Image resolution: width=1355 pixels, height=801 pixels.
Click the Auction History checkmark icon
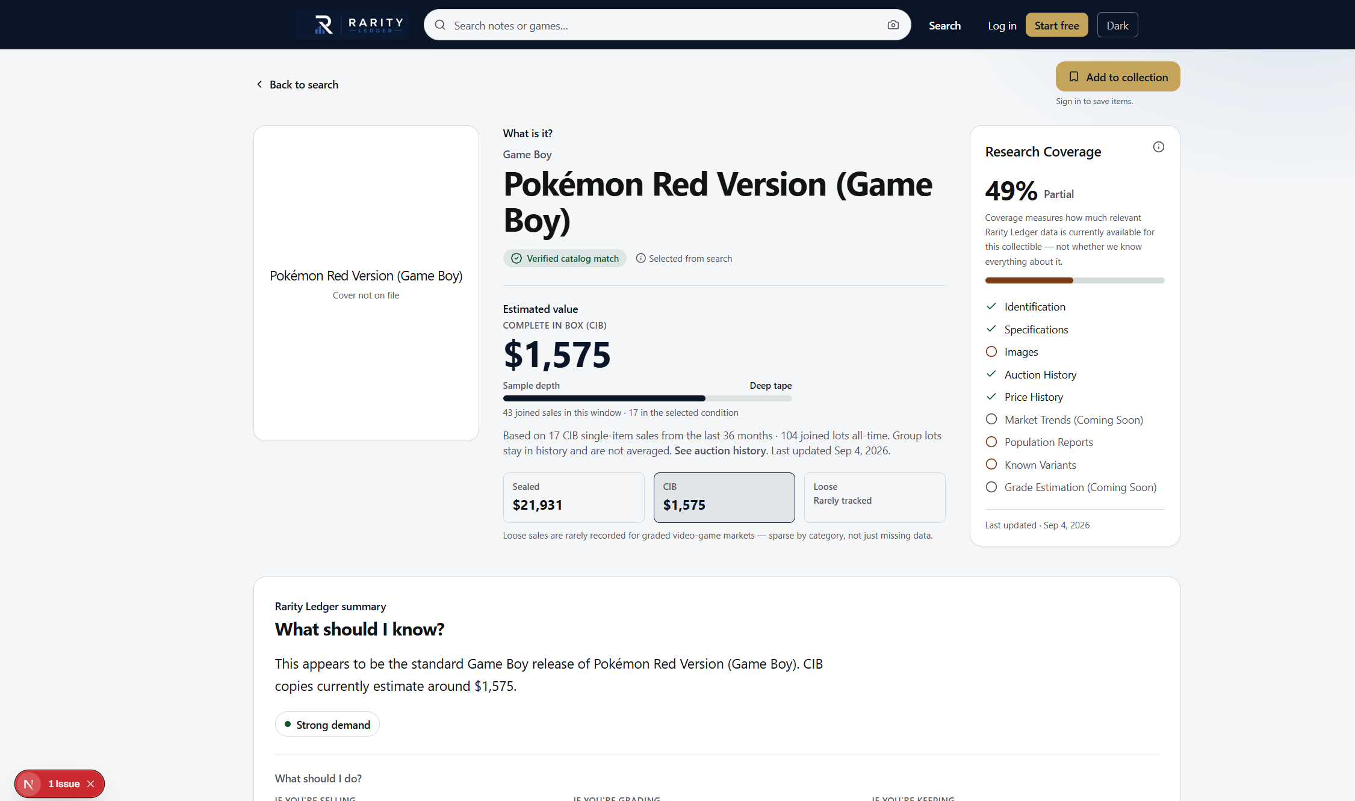click(x=991, y=374)
